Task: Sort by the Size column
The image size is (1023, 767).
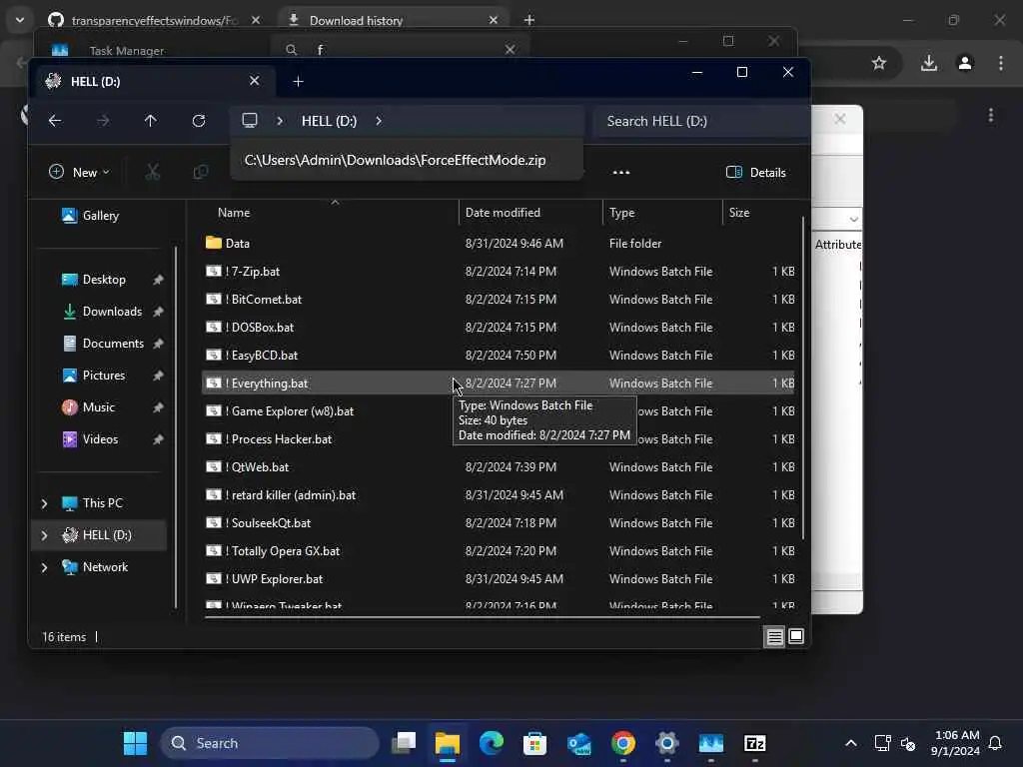Action: 760,213
